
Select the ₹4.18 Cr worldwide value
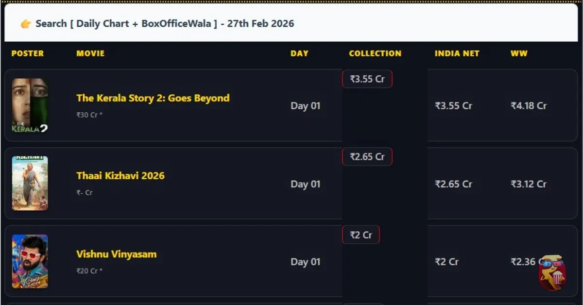coord(529,106)
